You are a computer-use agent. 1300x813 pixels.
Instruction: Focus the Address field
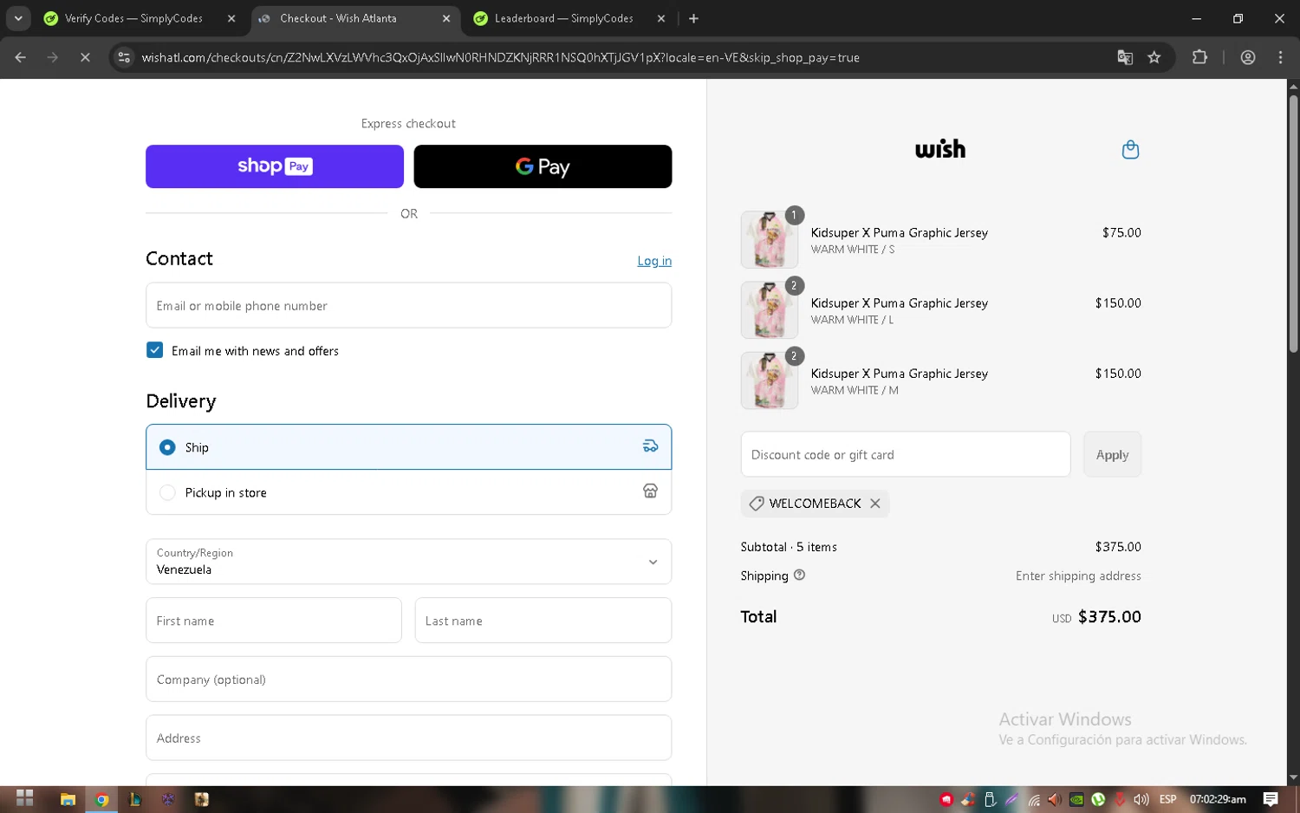click(x=408, y=738)
